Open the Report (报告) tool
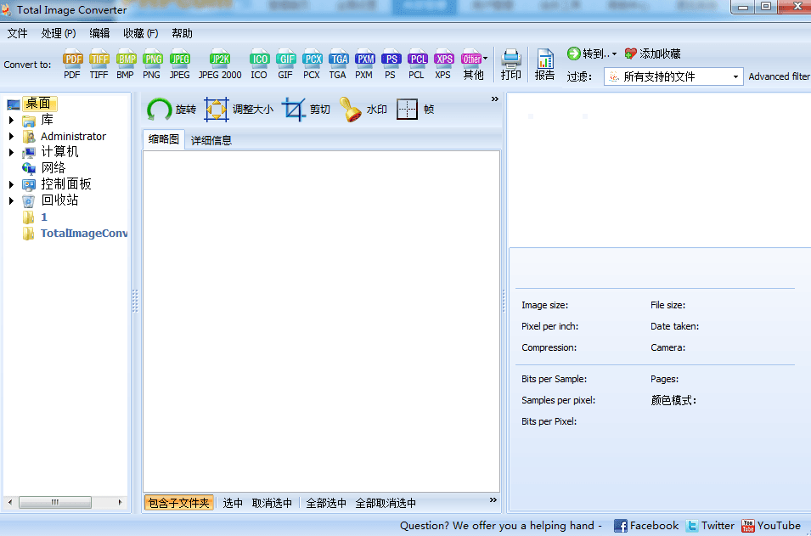Screen dimensions: 811x536 544,65
